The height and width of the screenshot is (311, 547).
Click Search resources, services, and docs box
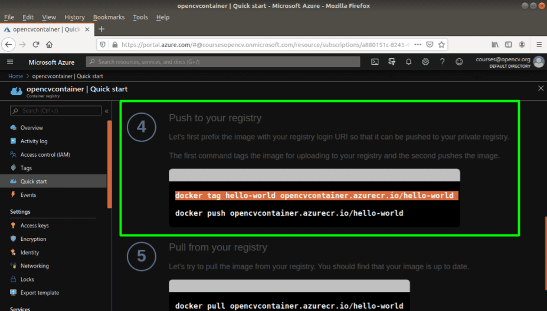(x=223, y=62)
